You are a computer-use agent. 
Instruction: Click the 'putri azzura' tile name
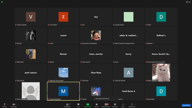pyautogui.click(x=31, y=73)
